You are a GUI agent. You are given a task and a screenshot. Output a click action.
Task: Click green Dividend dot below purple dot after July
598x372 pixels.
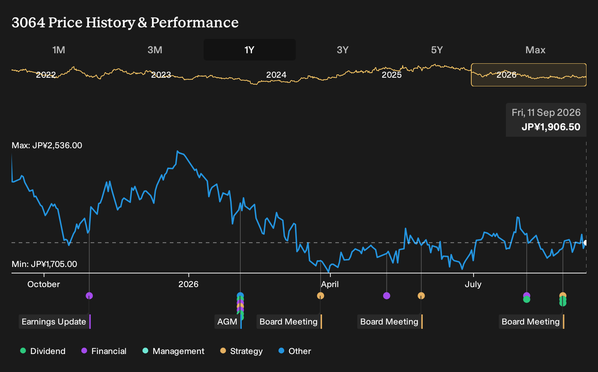pyautogui.click(x=527, y=299)
